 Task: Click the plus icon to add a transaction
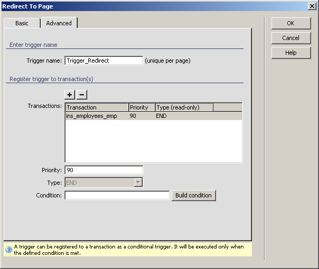click(70, 95)
